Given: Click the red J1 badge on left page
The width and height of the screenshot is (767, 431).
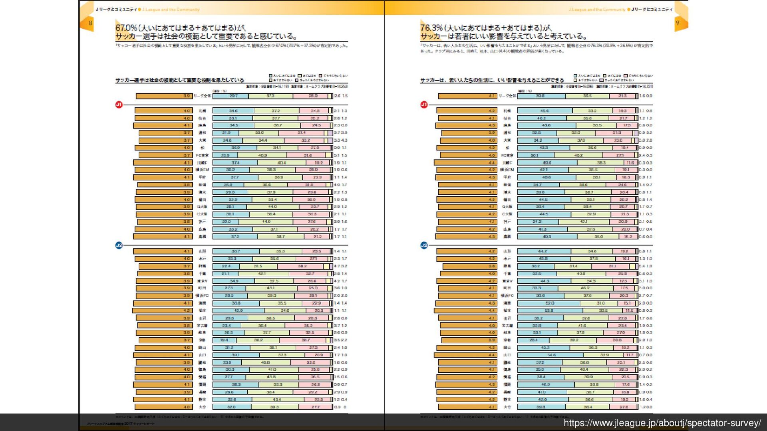Looking at the screenshot, I should [119, 105].
